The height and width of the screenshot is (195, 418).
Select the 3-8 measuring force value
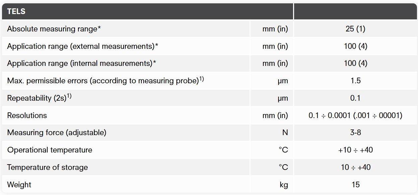click(355, 133)
